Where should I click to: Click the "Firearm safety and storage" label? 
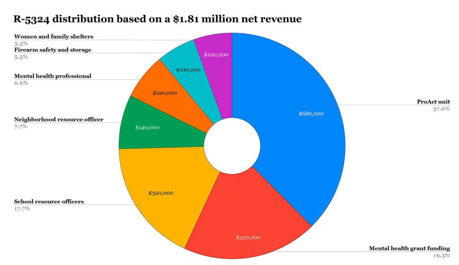pos(52,50)
